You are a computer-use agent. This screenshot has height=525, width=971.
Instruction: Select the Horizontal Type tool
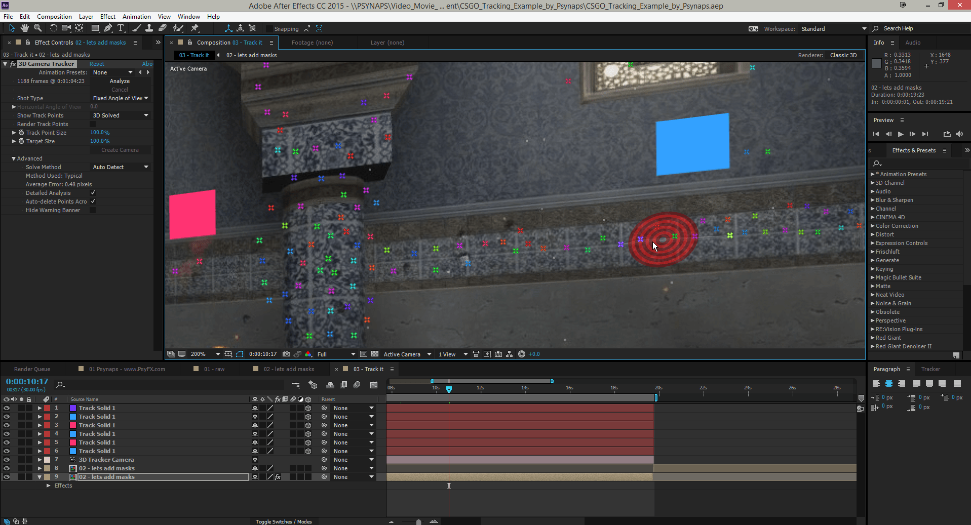coord(121,28)
